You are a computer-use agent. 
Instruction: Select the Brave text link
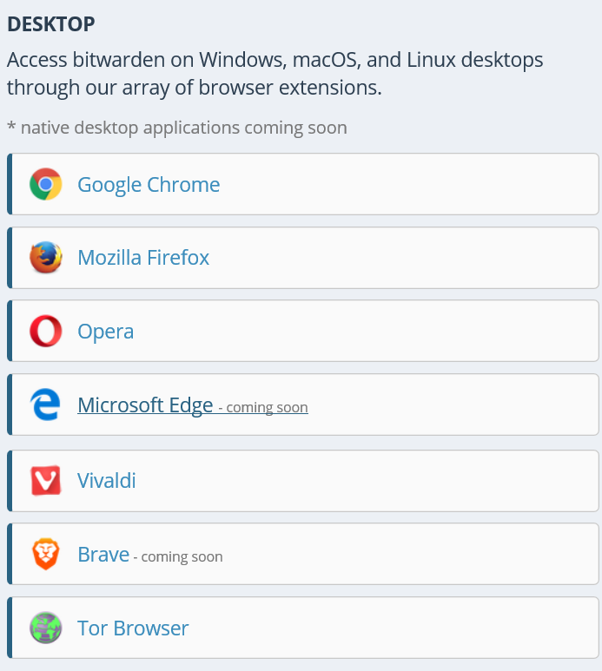click(x=103, y=554)
